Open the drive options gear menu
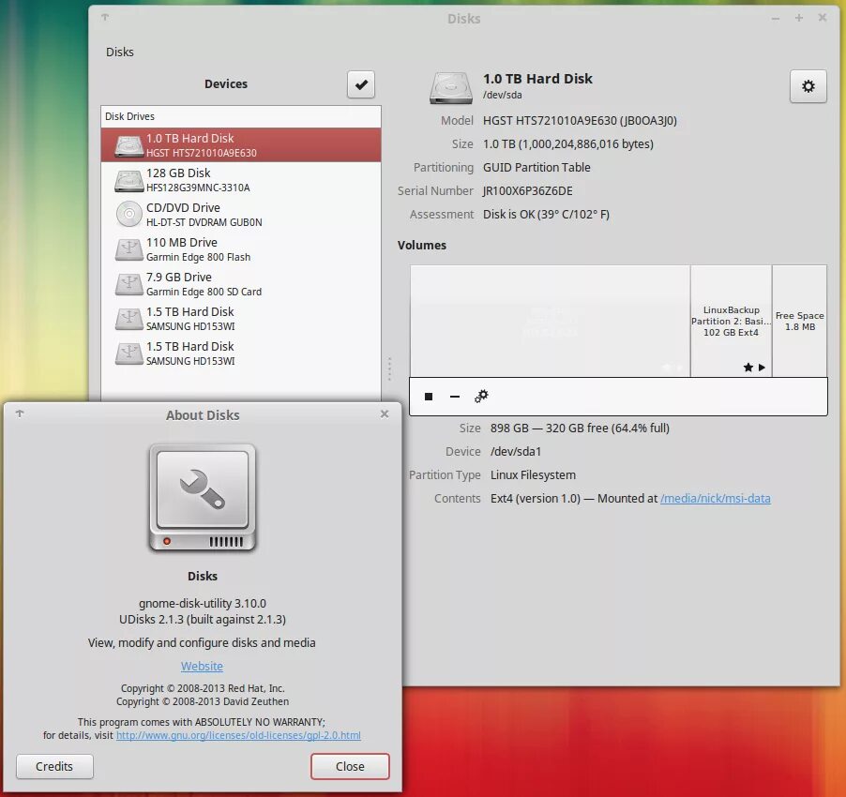846x797 pixels. (808, 86)
